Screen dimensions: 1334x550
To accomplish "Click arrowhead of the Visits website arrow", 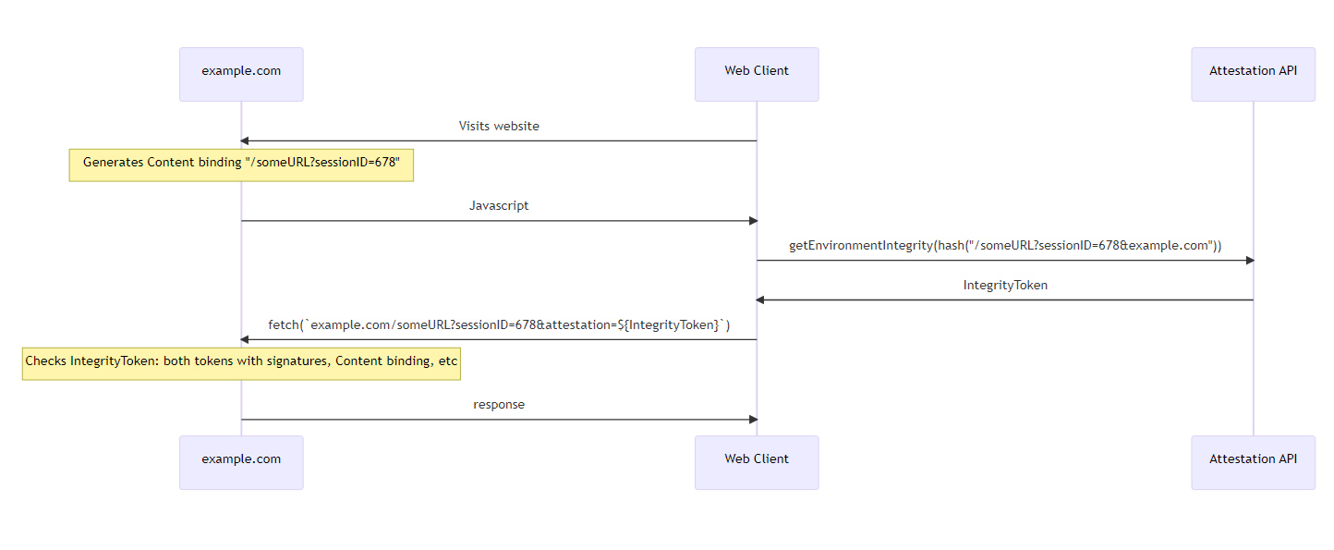I will [245, 141].
